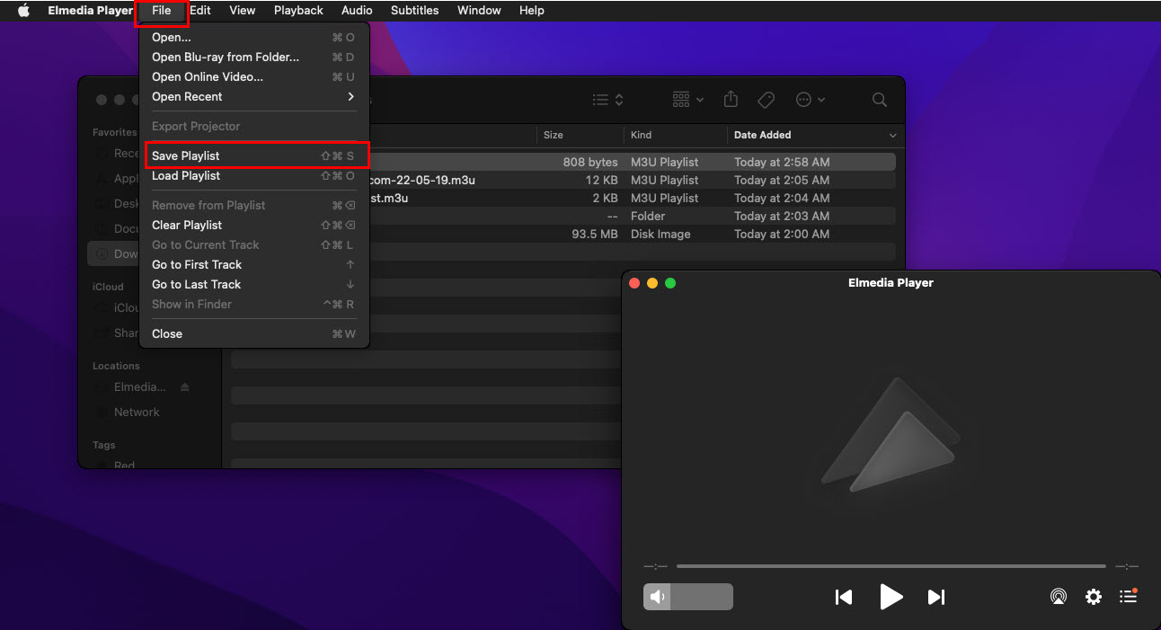Eject the Elmedia disk in sidebar
Viewport: 1161px width, 630px height.
185,387
